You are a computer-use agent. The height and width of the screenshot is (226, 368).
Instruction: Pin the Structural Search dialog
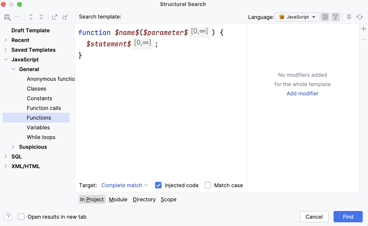(x=349, y=17)
